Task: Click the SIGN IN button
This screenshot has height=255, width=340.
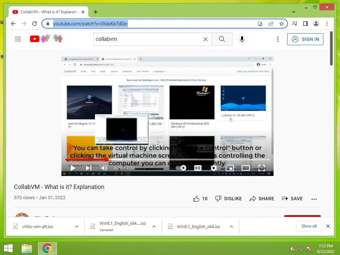Action: tap(305, 39)
